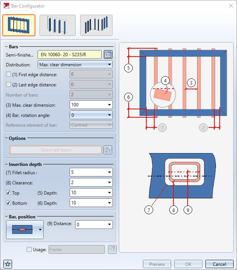Click the (4) Bar, rotation angle label
This screenshot has width=237, height=270.
(x=28, y=115)
